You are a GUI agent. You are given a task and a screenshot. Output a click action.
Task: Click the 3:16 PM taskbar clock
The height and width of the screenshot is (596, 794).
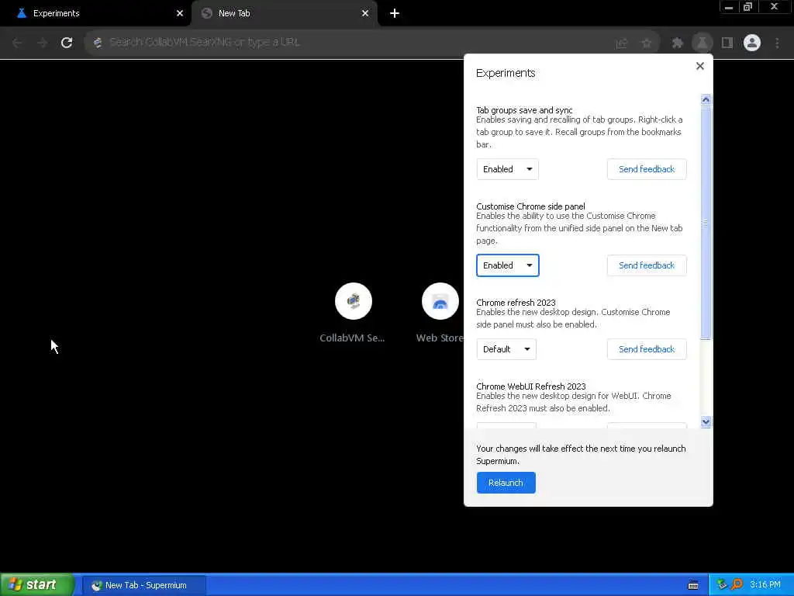[x=765, y=585]
